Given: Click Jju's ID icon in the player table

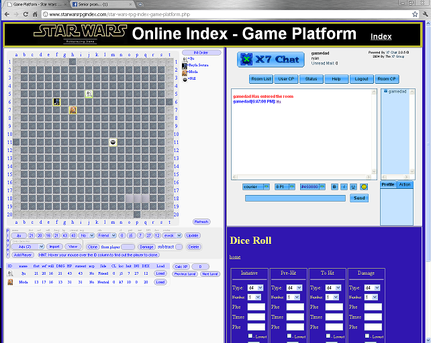Looking at the screenshot, I should [x=10, y=273].
